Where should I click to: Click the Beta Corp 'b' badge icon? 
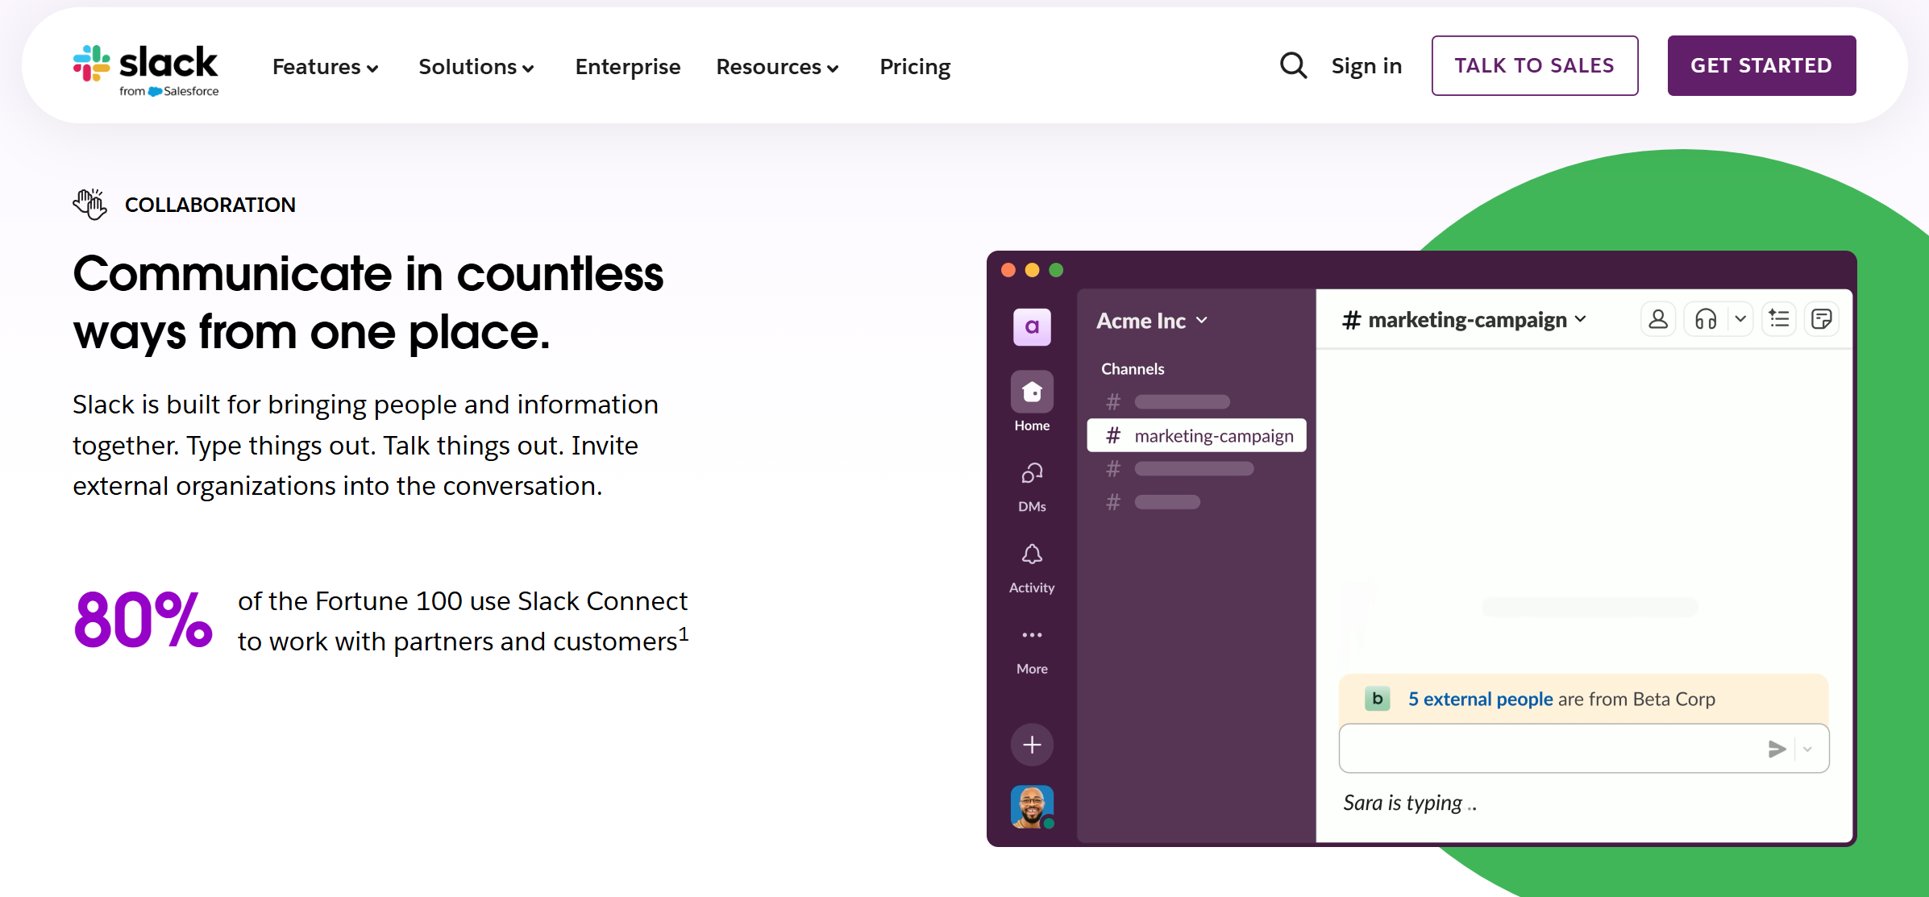point(1378,699)
